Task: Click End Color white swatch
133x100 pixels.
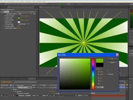Action: click(x=19, y=22)
